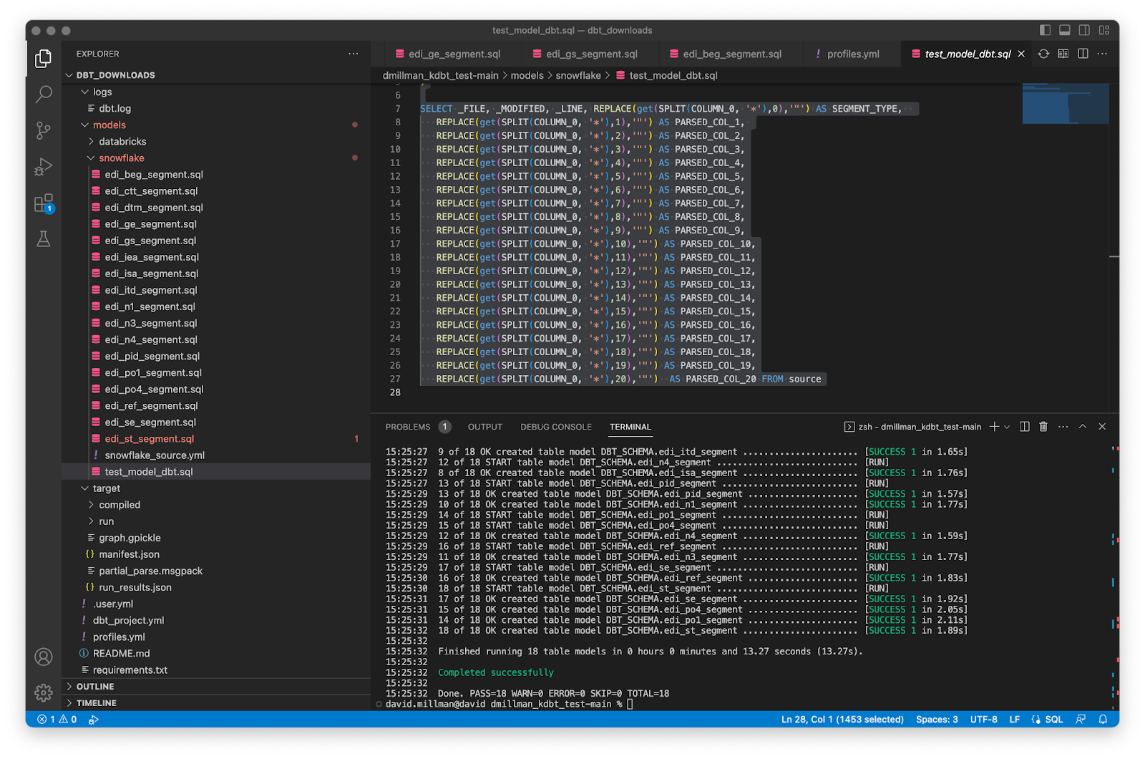Open dbt_project.yml file
The height and width of the screenshot is (759, 1145).
coord(216,621)
